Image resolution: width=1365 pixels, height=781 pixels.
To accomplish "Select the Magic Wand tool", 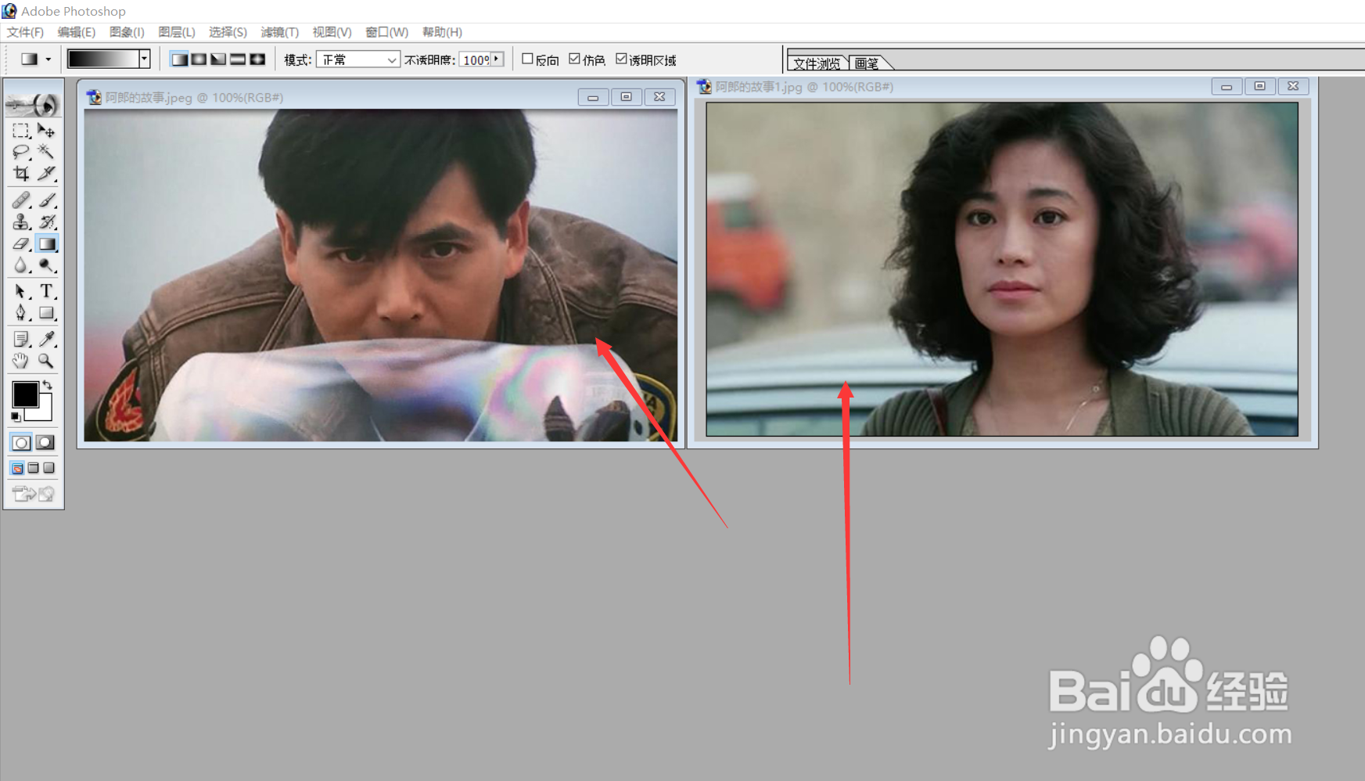I will point(46,152).
